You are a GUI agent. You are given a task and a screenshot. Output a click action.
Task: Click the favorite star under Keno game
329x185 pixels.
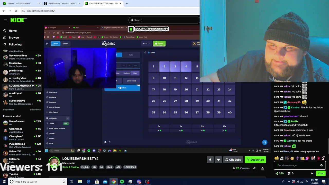pos(109,142)
